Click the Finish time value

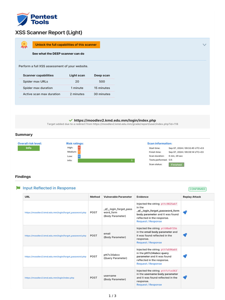click(186, 152)
